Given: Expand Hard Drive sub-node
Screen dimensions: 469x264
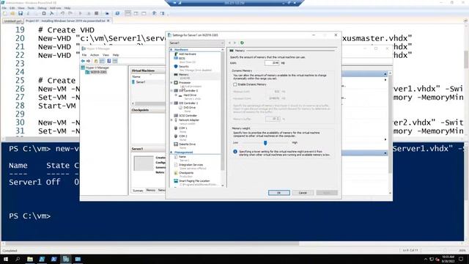Looking at the screenshot, I should pos(176,95).
